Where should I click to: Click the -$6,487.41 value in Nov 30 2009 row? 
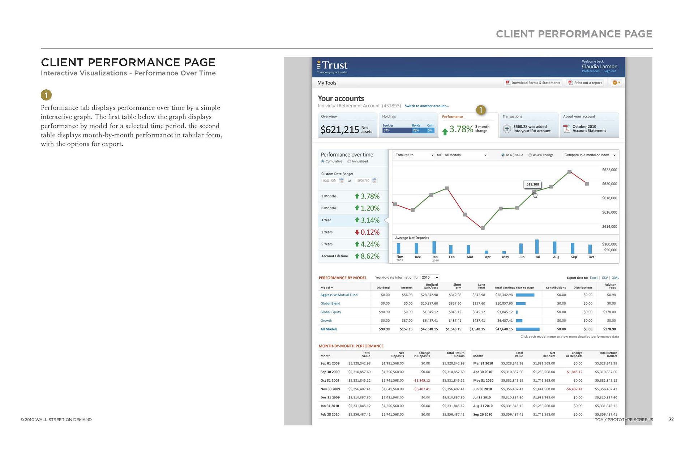[x=421, y=389]
